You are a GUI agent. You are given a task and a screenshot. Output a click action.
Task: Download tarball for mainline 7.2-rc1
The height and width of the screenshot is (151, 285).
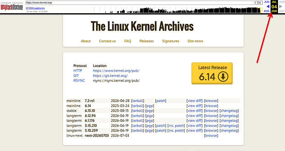click(x=138, y=101)
